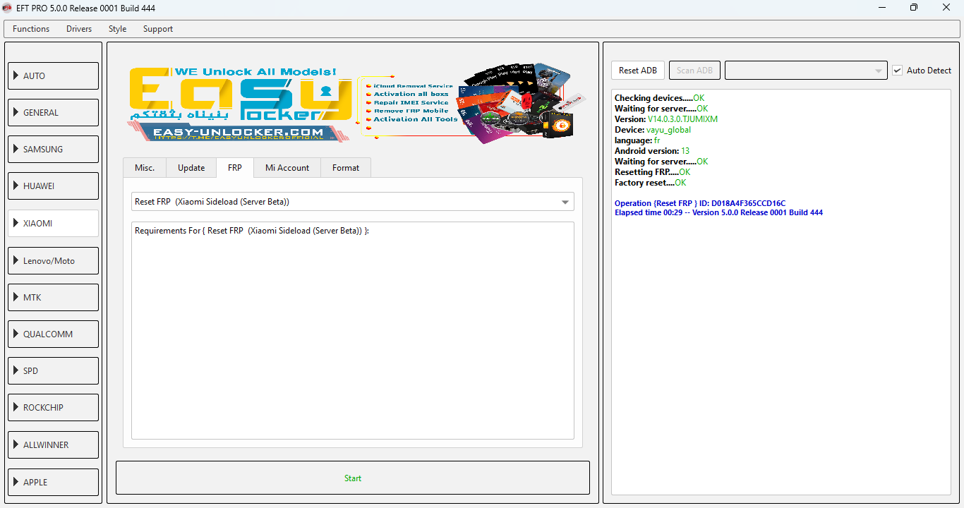964x508 pixels.
Task: Click the Operation {Reset FRP } ID line
Action: tap(700, 203)
